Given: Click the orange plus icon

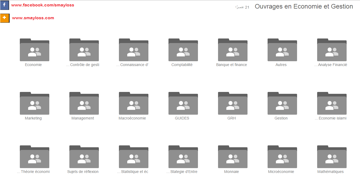Looking at the screenshot, I should click(x=5, y=18).
